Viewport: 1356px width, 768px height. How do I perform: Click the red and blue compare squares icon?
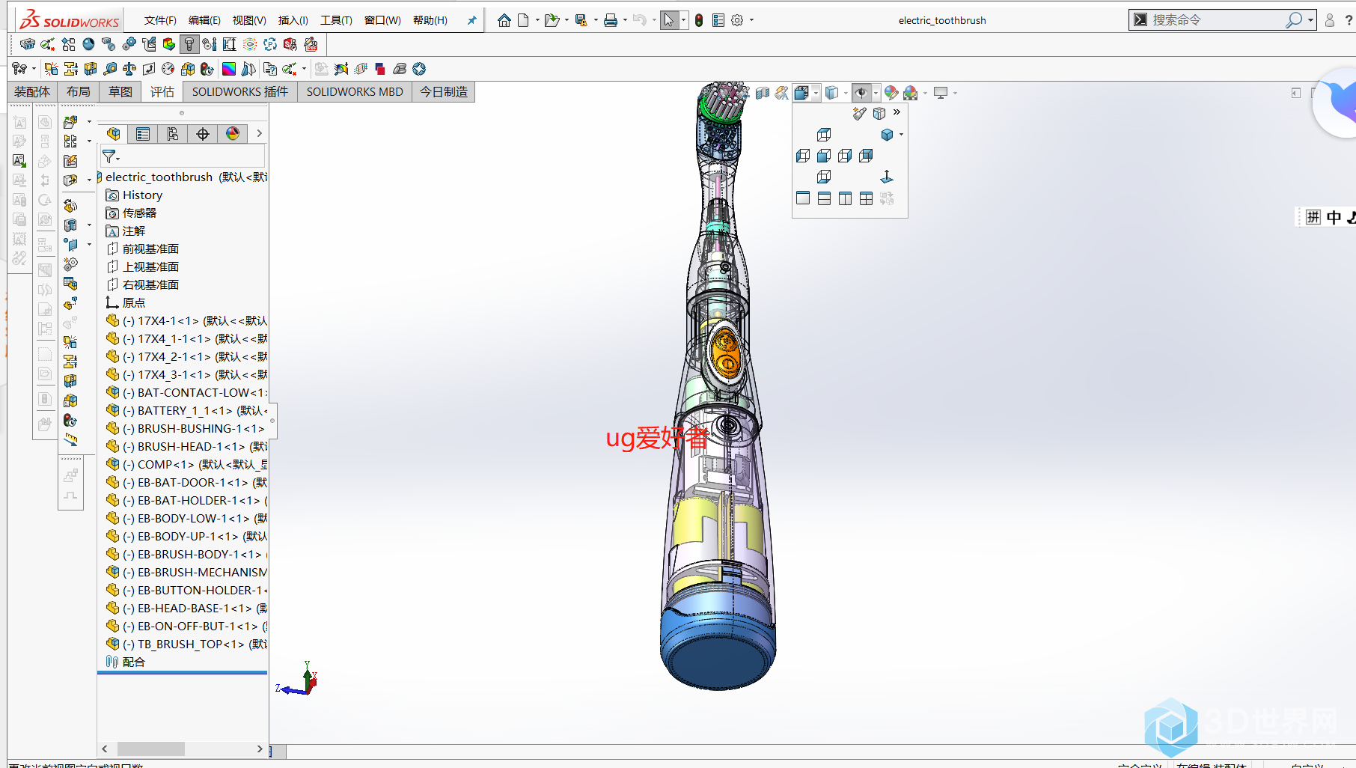[x=380, y=69]
